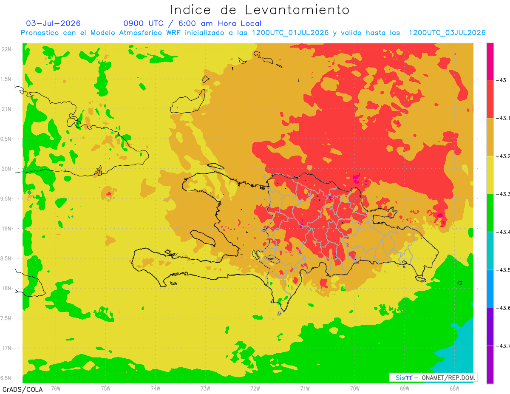This screenshot has height=394, width=510.
Task: Click the '71W' longitude label
Action: click(305, 388)
